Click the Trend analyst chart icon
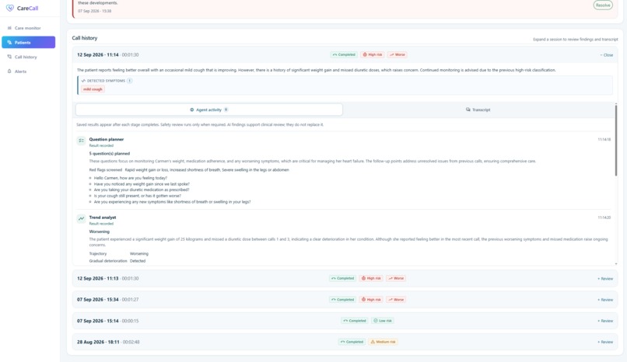This screenshot has width=627, height=362. pos(81,219)
